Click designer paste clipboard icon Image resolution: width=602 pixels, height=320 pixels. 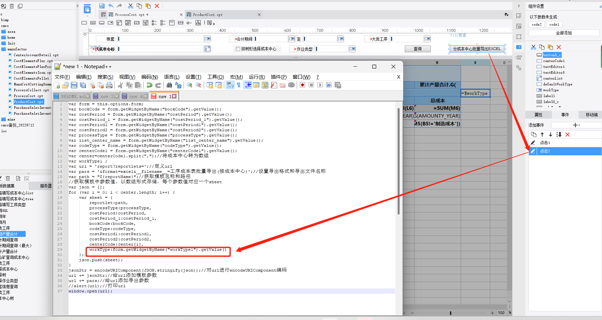[x=148, y=6]
